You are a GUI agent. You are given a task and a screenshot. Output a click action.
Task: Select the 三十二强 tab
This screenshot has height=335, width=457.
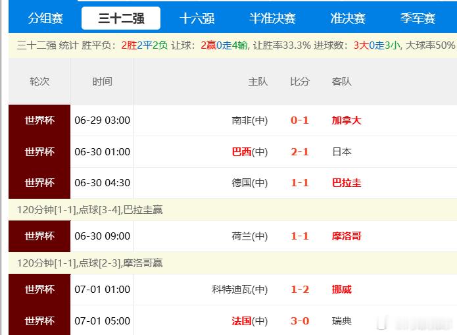[121, 18]
